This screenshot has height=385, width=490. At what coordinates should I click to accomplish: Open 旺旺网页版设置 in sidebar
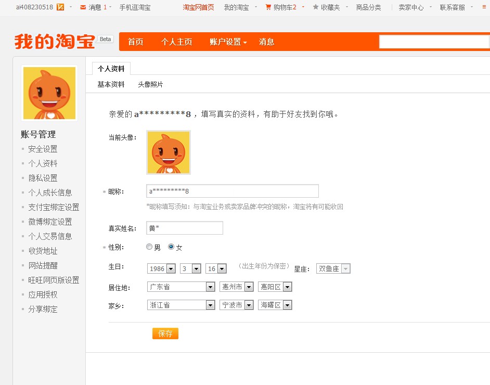tap(54, 280)
